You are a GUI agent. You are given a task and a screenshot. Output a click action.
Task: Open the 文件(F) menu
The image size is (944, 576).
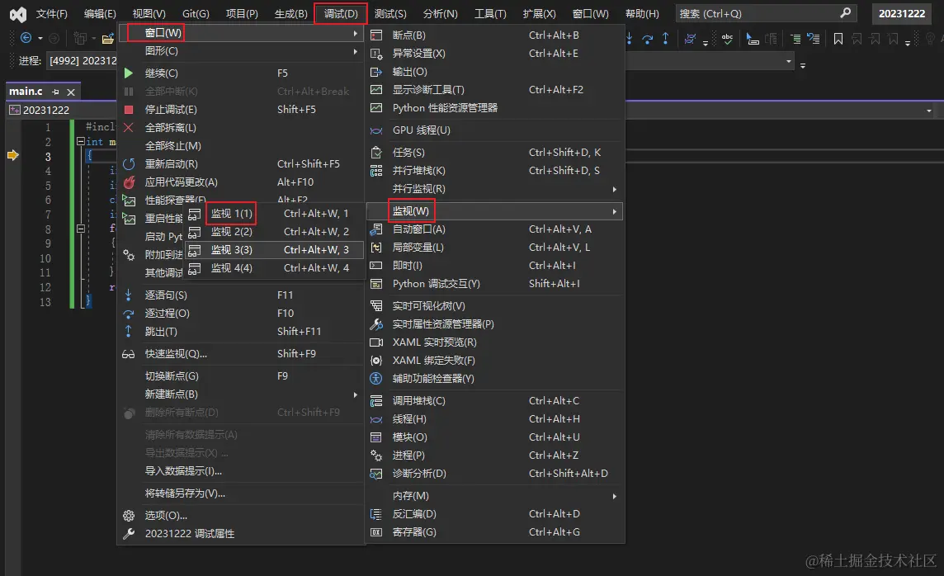click(51, 14)
